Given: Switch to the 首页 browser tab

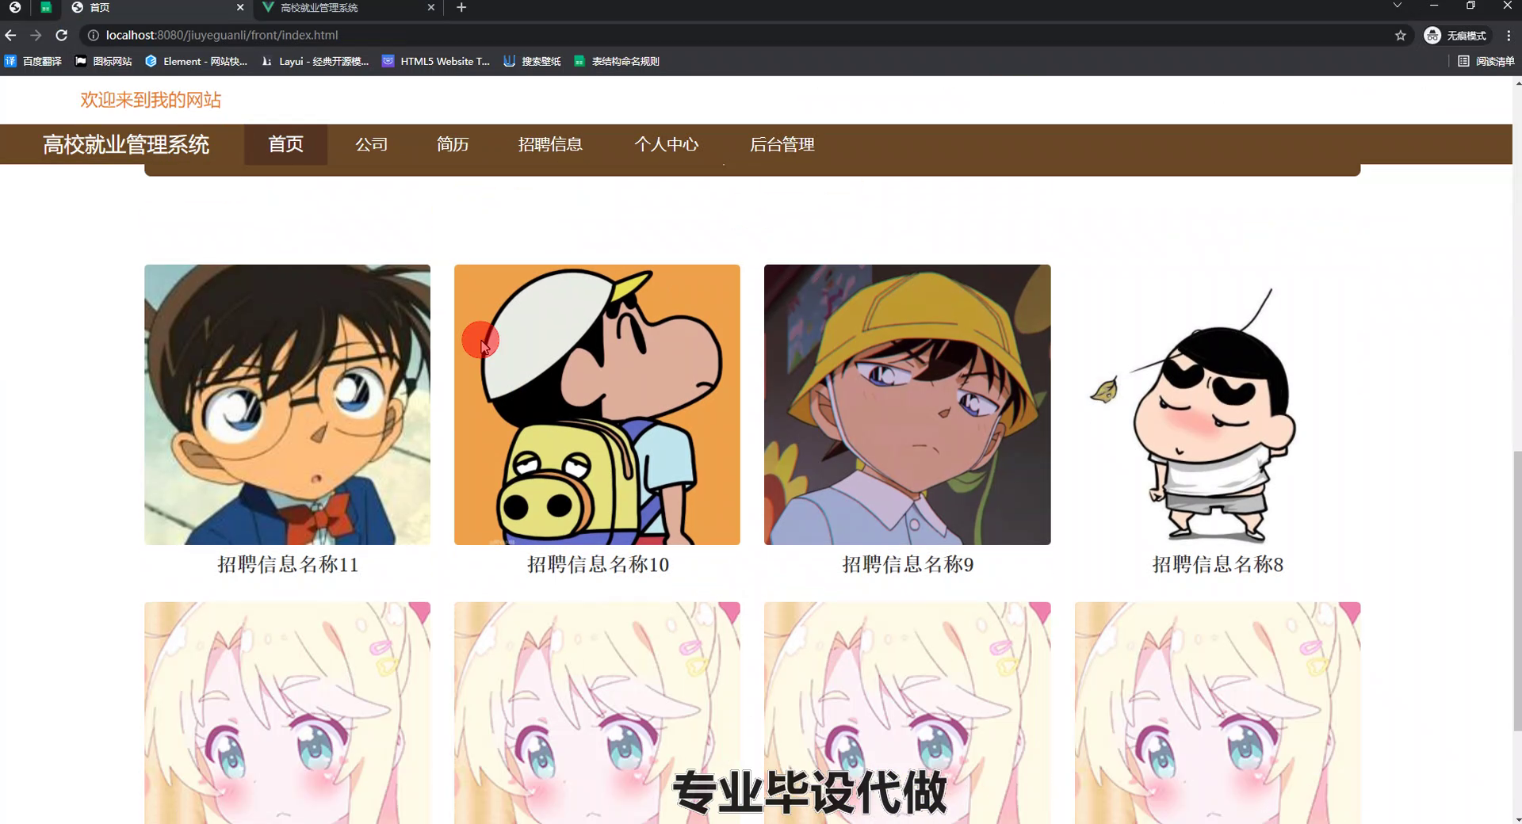Looking at the screenshot, I should 157,7.
